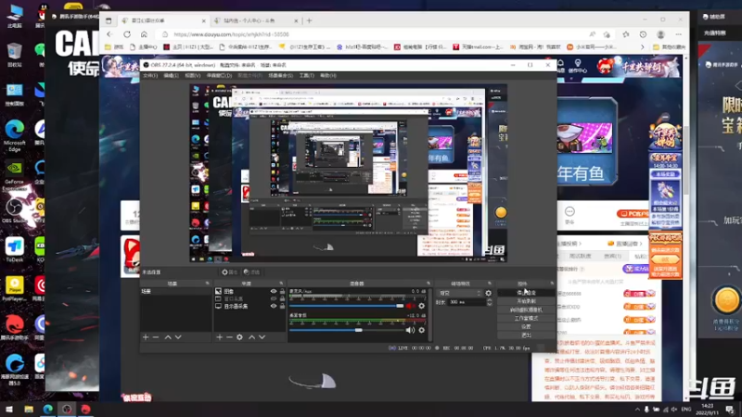Open scene transition properties gear
The height and width of the screenshot is (417, 742).
489,293
